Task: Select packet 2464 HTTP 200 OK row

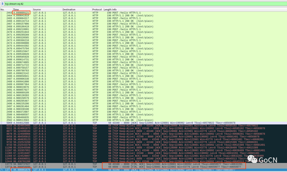Action: [133, 15]
